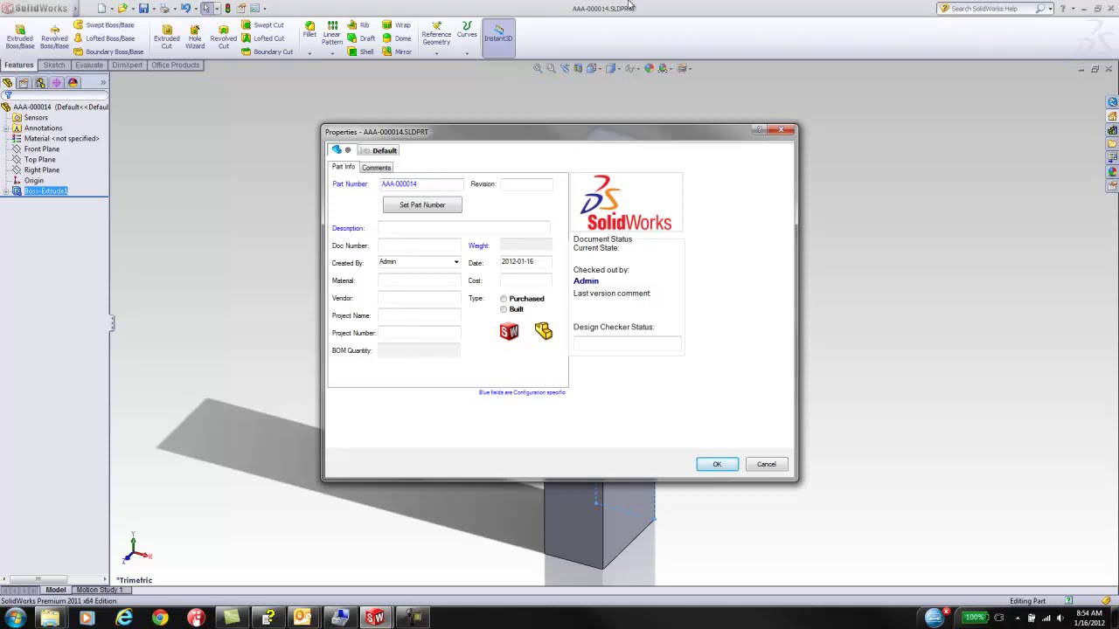Expand the Boss-Extrude1 tree node
The height and width of the screenshot is (629, 1119).
tap(6, 191)
